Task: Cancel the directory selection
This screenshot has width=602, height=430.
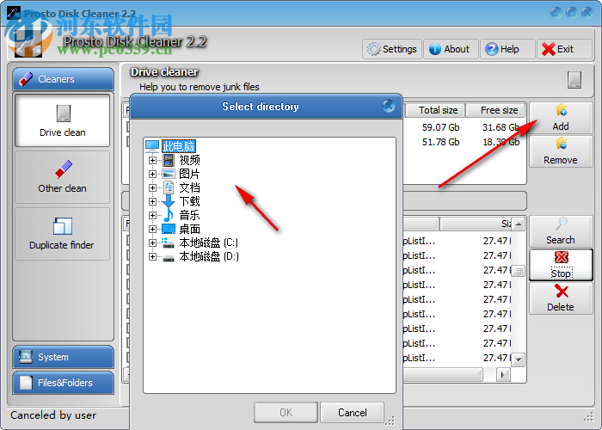Action: pyautogui.click(x=352, y=412)
